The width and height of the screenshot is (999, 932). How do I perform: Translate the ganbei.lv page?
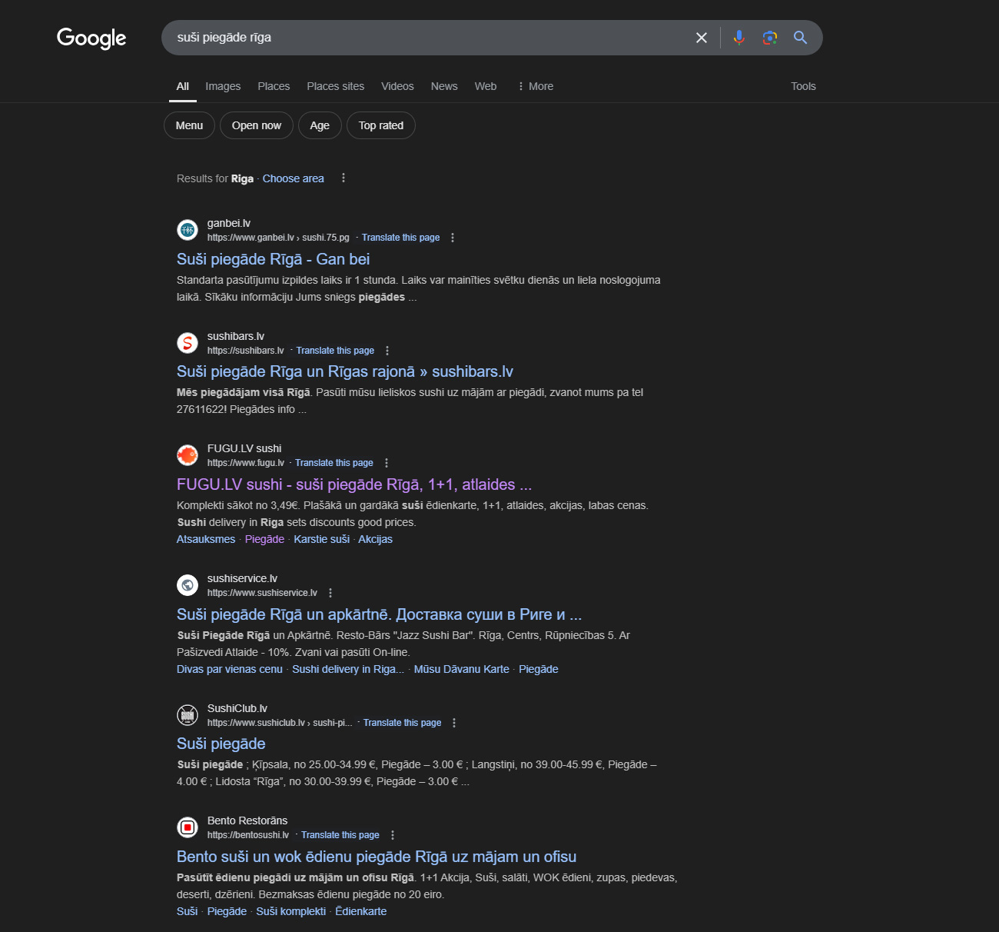tap(401, 238)
